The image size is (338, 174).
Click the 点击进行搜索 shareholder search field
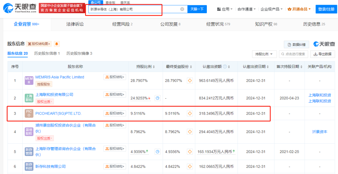point(294,54)
